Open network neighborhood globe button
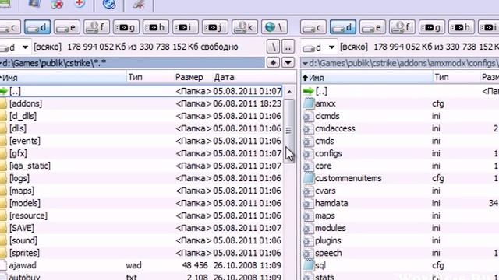 tap(274, 27)
